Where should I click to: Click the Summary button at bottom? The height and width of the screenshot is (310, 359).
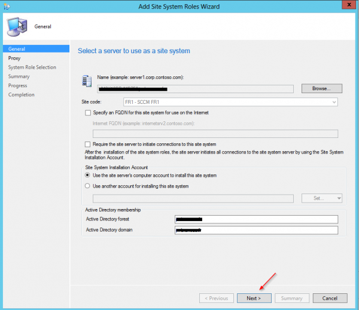(292, 298)
